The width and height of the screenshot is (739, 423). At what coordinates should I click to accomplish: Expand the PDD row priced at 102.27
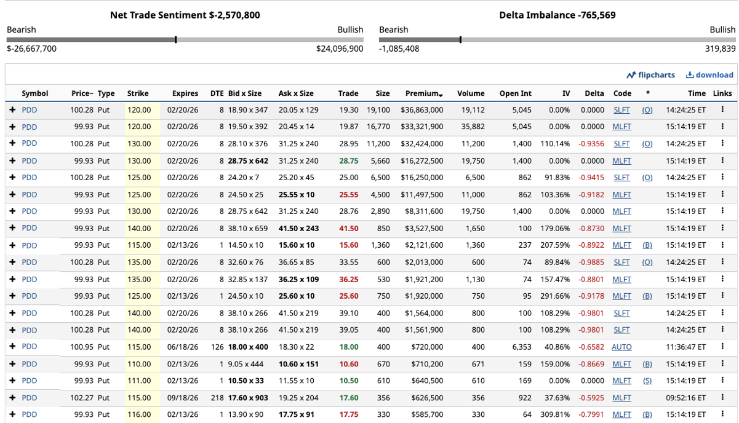tap(12, 398)
